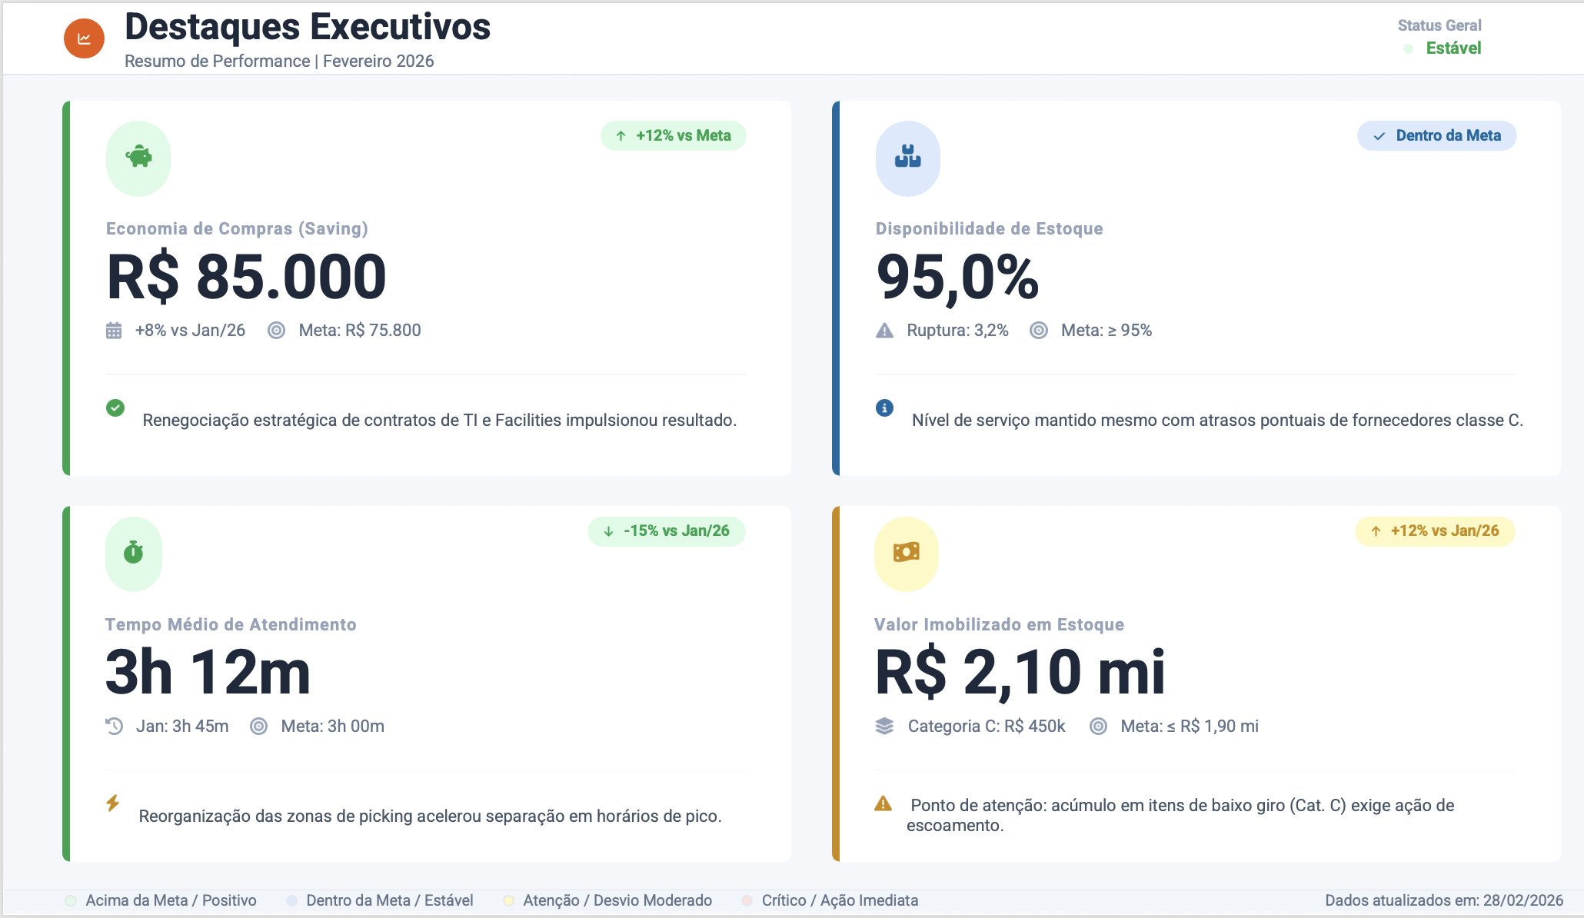Click the Crítico / Ação Imediata legend dot

click(747, 901)
